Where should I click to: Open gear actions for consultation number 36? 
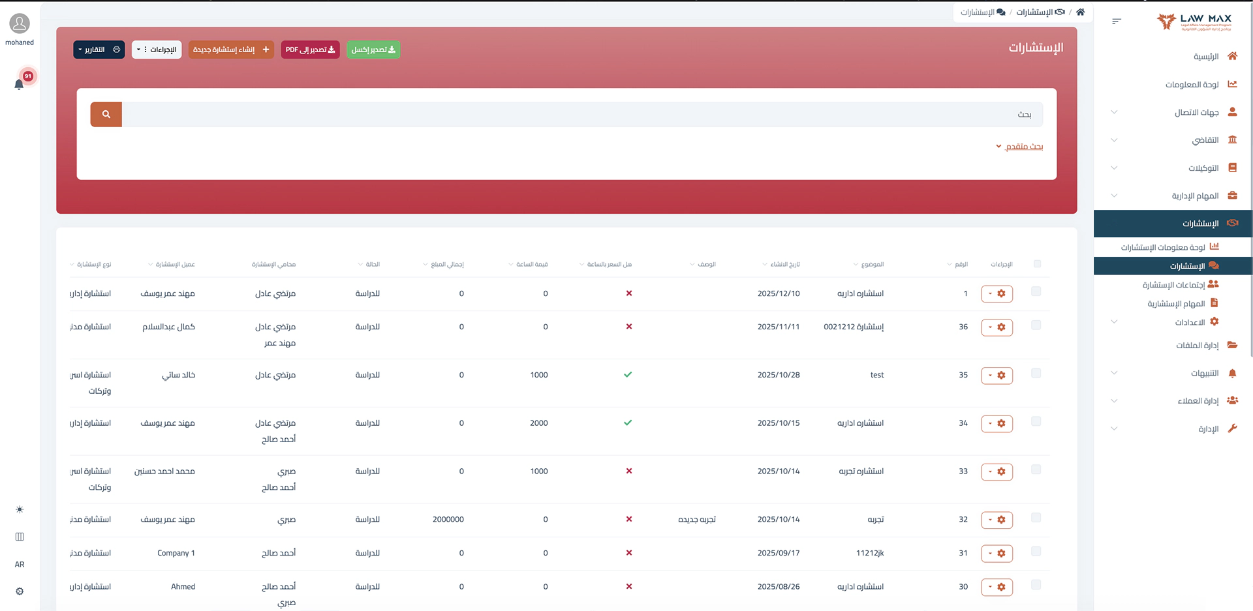tap(997, 327)
